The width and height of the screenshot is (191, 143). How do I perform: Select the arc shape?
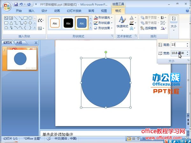coord(16,28)
